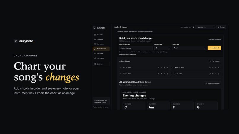Click the aurynote logo in the app sidebar

(x=99, y=28)
